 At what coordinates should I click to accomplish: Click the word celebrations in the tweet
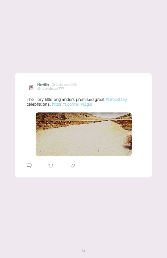point(39,104)
